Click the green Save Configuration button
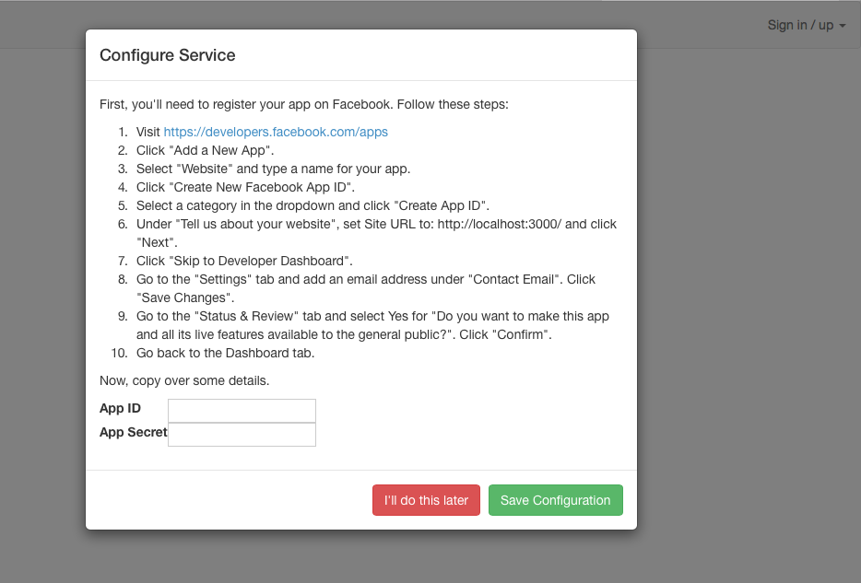Image resolution: width=861 pixels, height=583 pixels. (555, 500)
